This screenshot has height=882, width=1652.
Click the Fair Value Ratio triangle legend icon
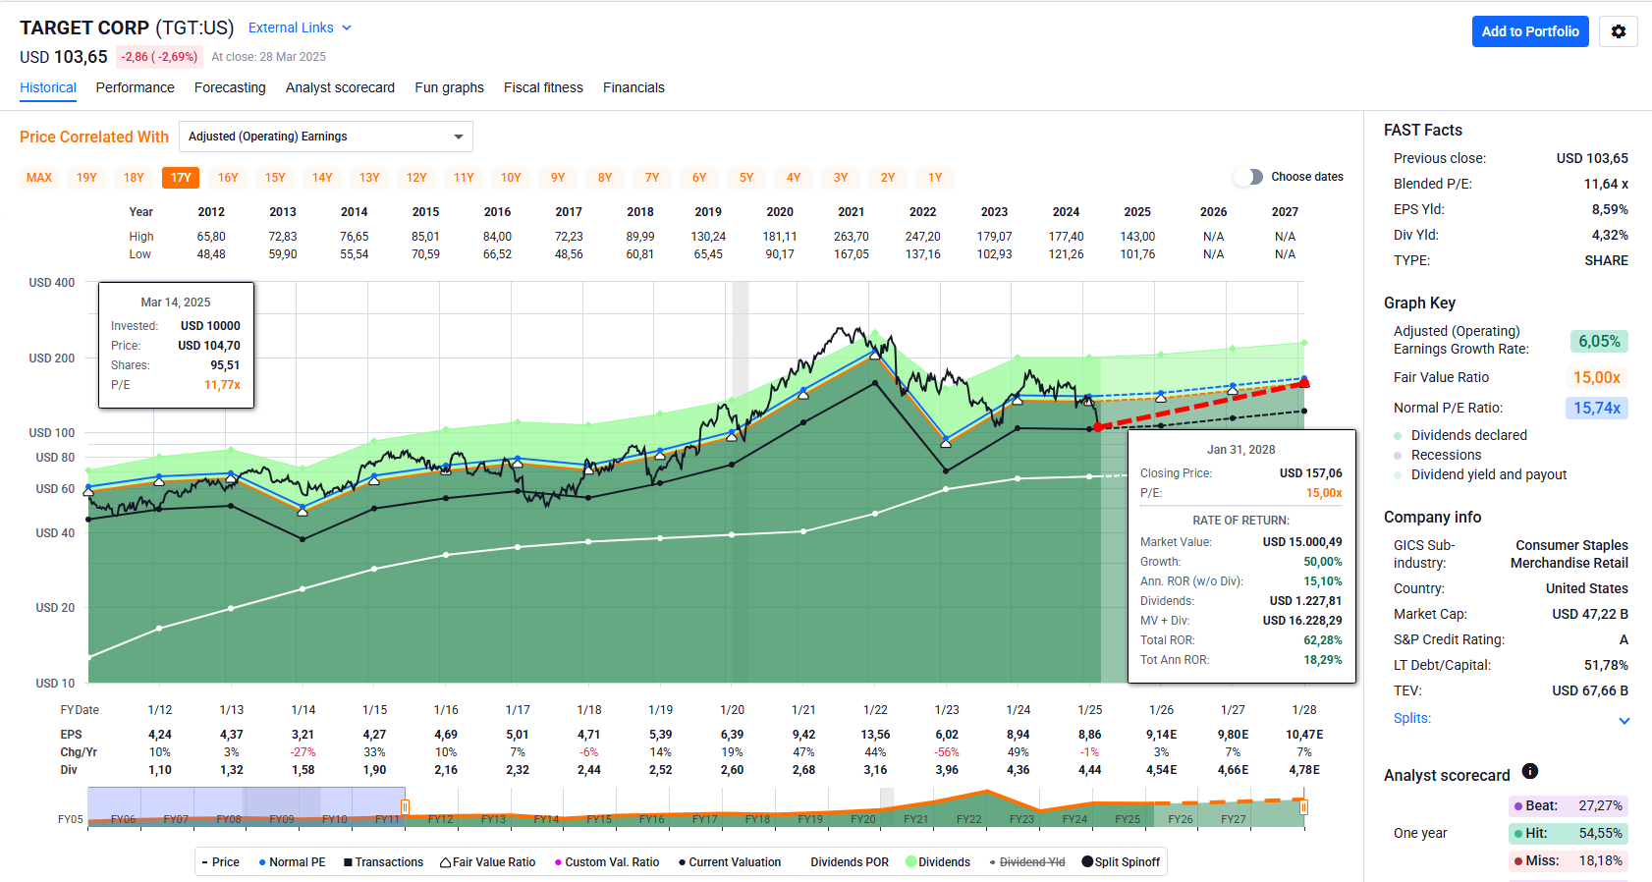click(x=445, y=862)
